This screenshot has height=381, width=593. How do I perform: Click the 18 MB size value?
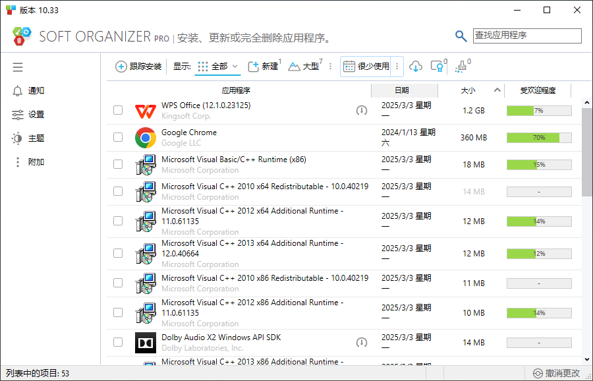click(x=474, y=165)
